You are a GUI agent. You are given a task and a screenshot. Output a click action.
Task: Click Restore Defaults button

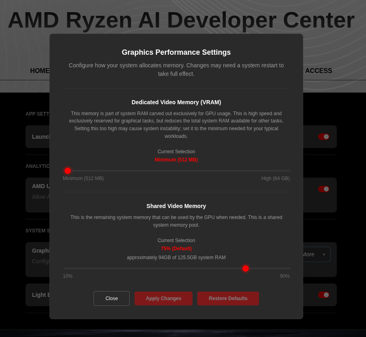228,298
